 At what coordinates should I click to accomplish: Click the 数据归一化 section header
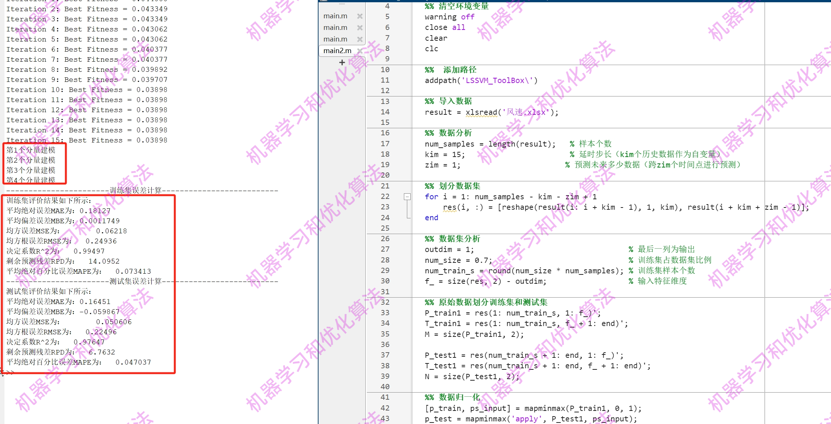pos(459,397)
